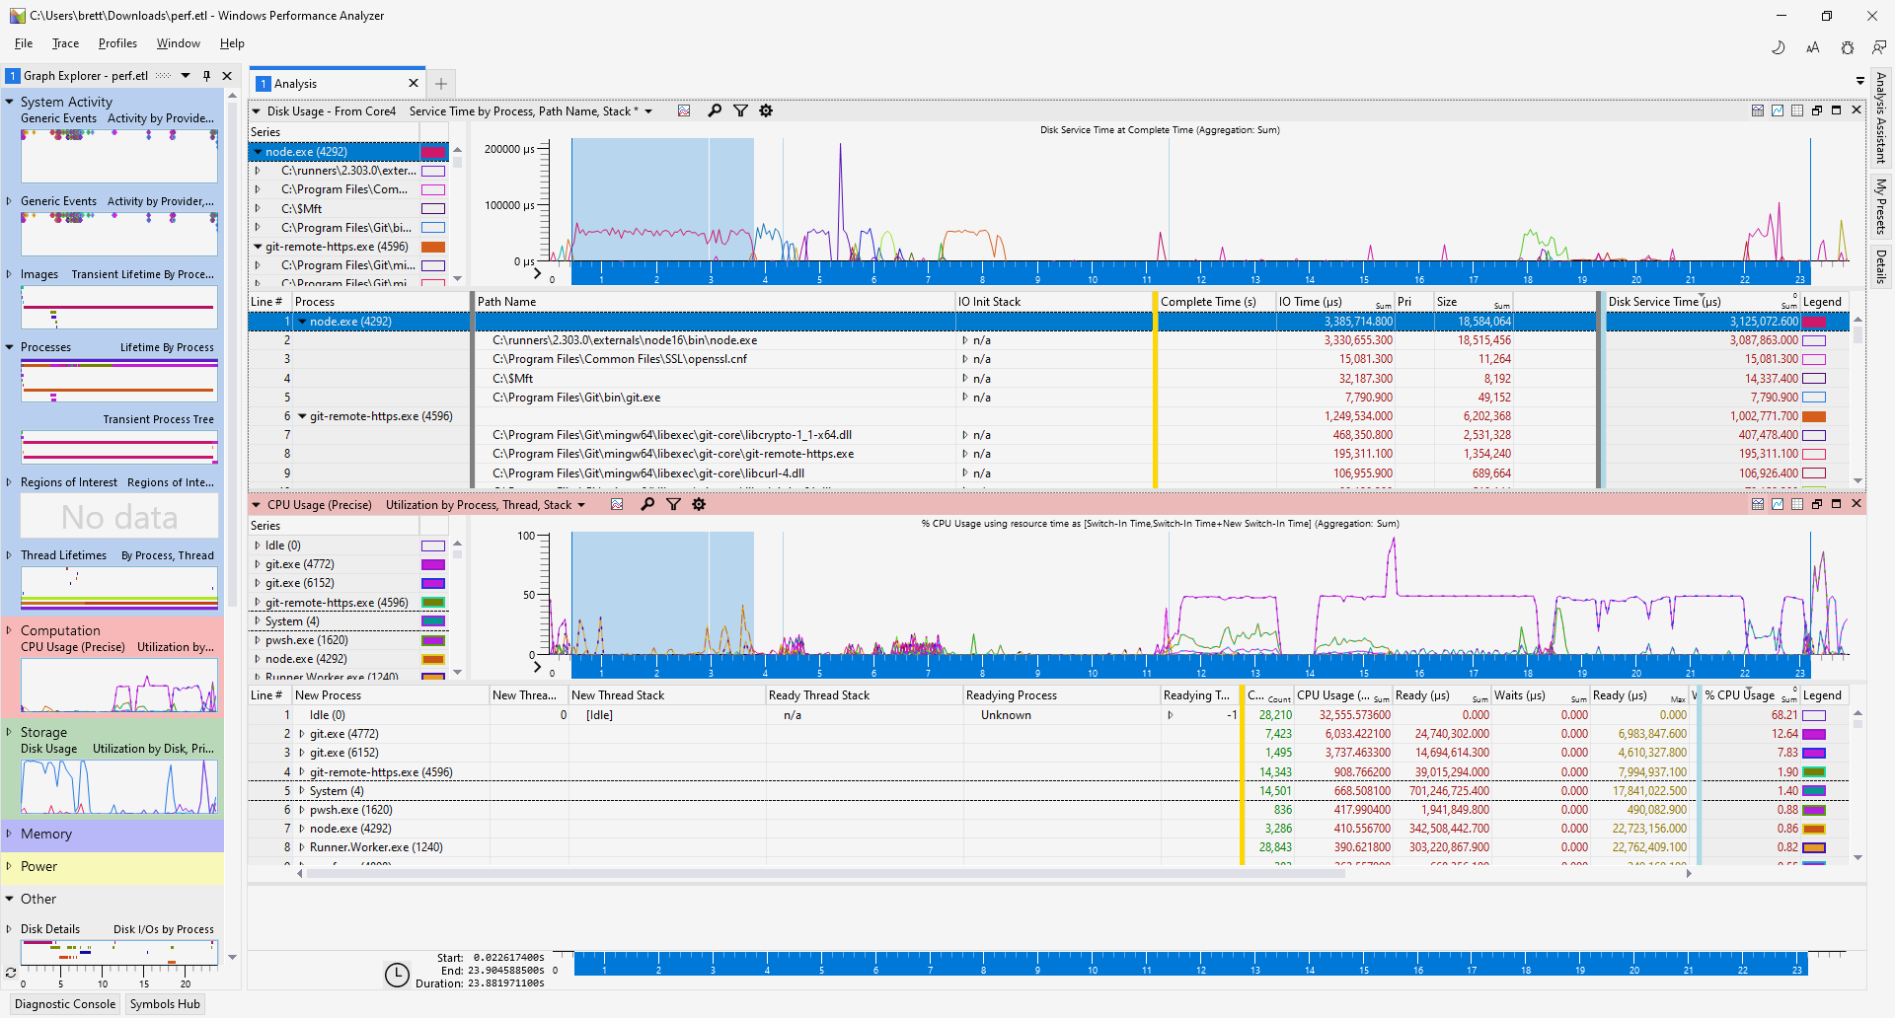Expand the Computation section
The height and width of the screenshot is (1018, 1895).
[x=10, y=630]
